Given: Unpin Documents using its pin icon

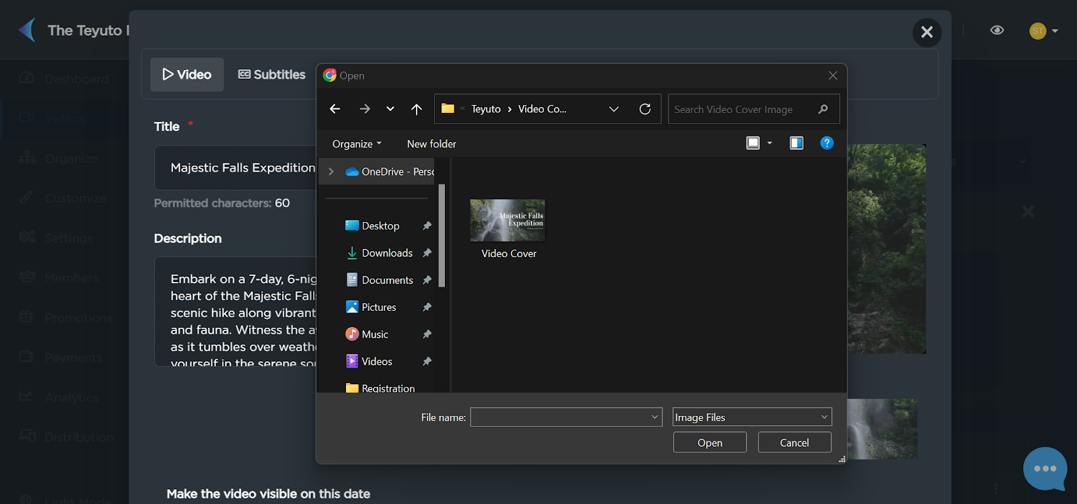Looking at the screenshot, I should coord(427,280).
